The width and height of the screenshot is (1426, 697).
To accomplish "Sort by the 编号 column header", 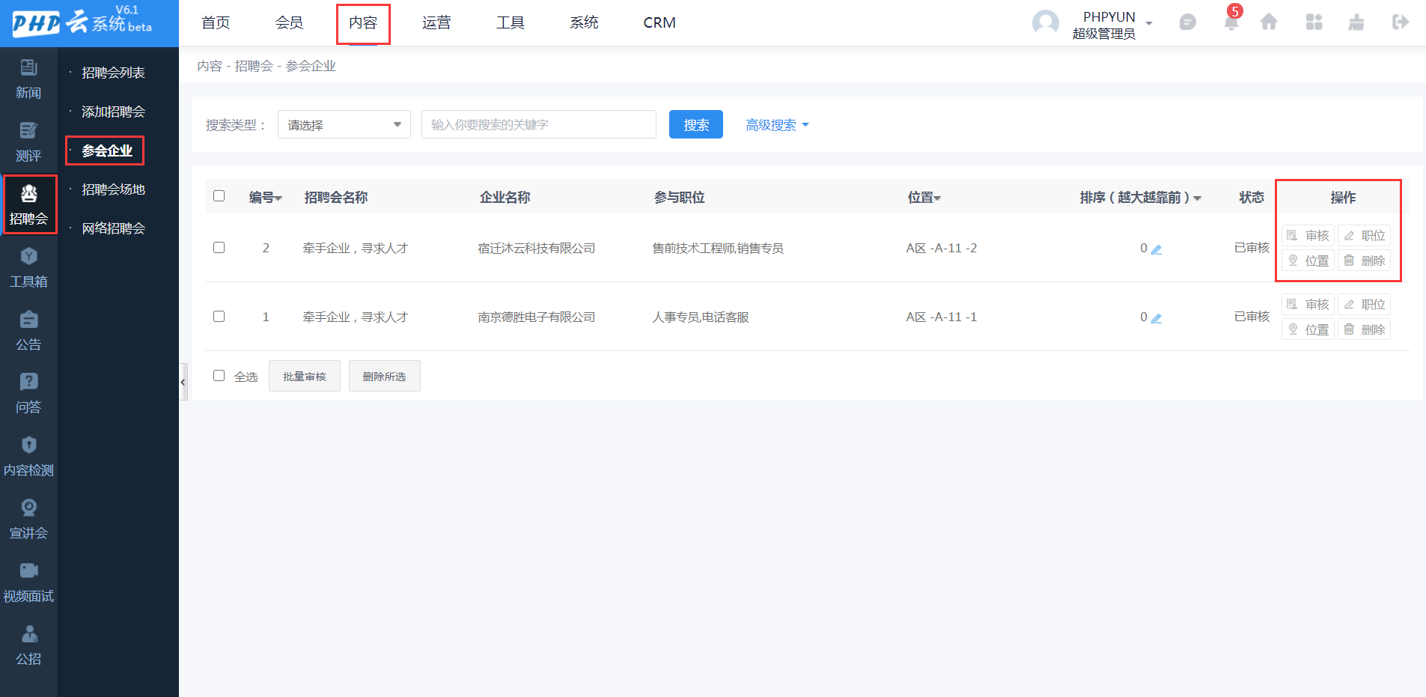I will coord(265,198).
